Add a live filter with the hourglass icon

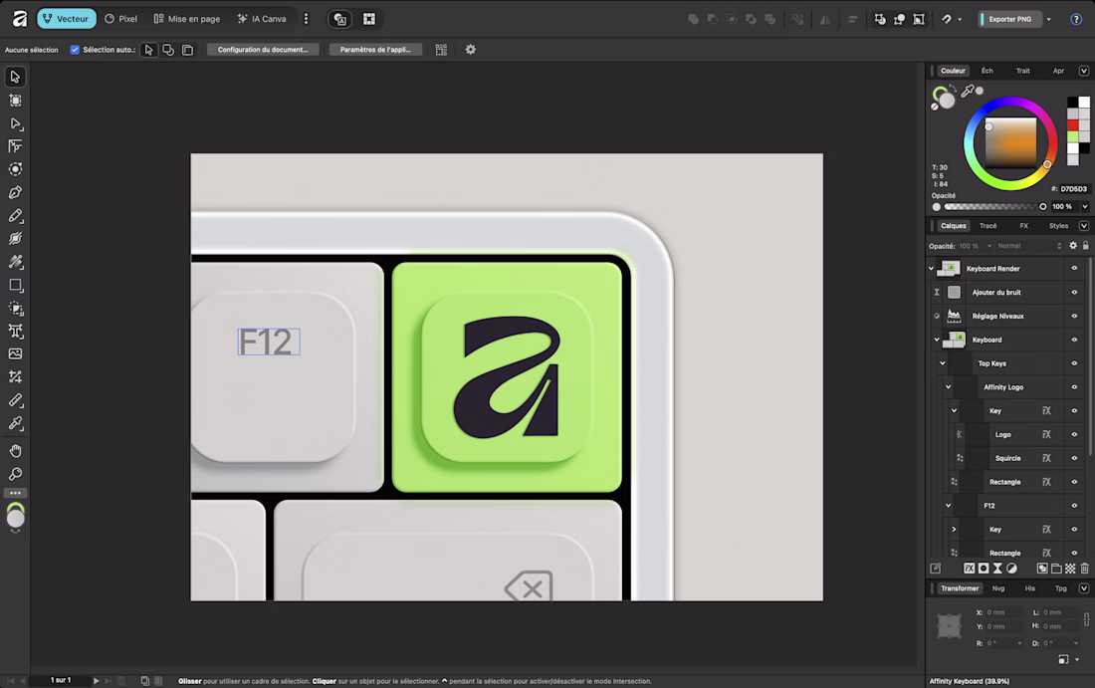(997, 569)
